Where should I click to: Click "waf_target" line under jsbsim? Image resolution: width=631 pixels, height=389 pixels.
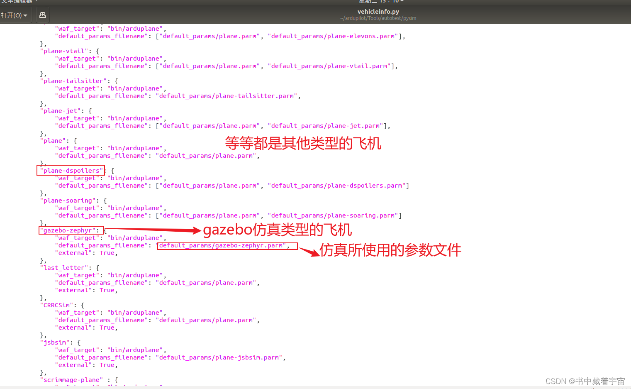(x=110, y=350)
